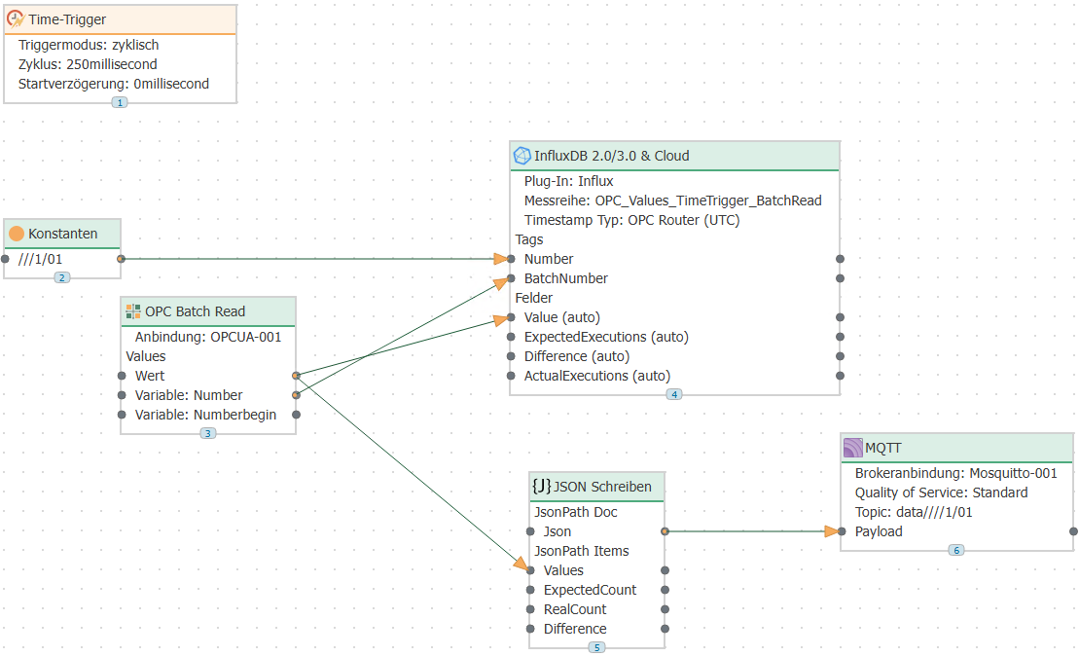
Task: Click the number 1 badge under Time-Trigger
Action: 120,102
